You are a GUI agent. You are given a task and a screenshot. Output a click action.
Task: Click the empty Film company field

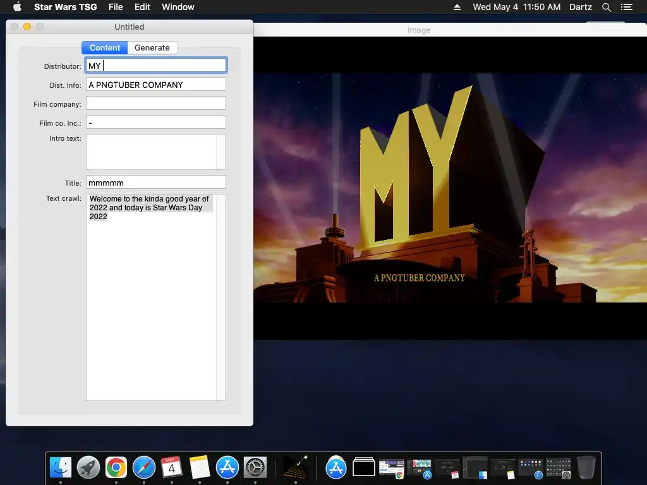pyautogui.click(x=156, y=103)
